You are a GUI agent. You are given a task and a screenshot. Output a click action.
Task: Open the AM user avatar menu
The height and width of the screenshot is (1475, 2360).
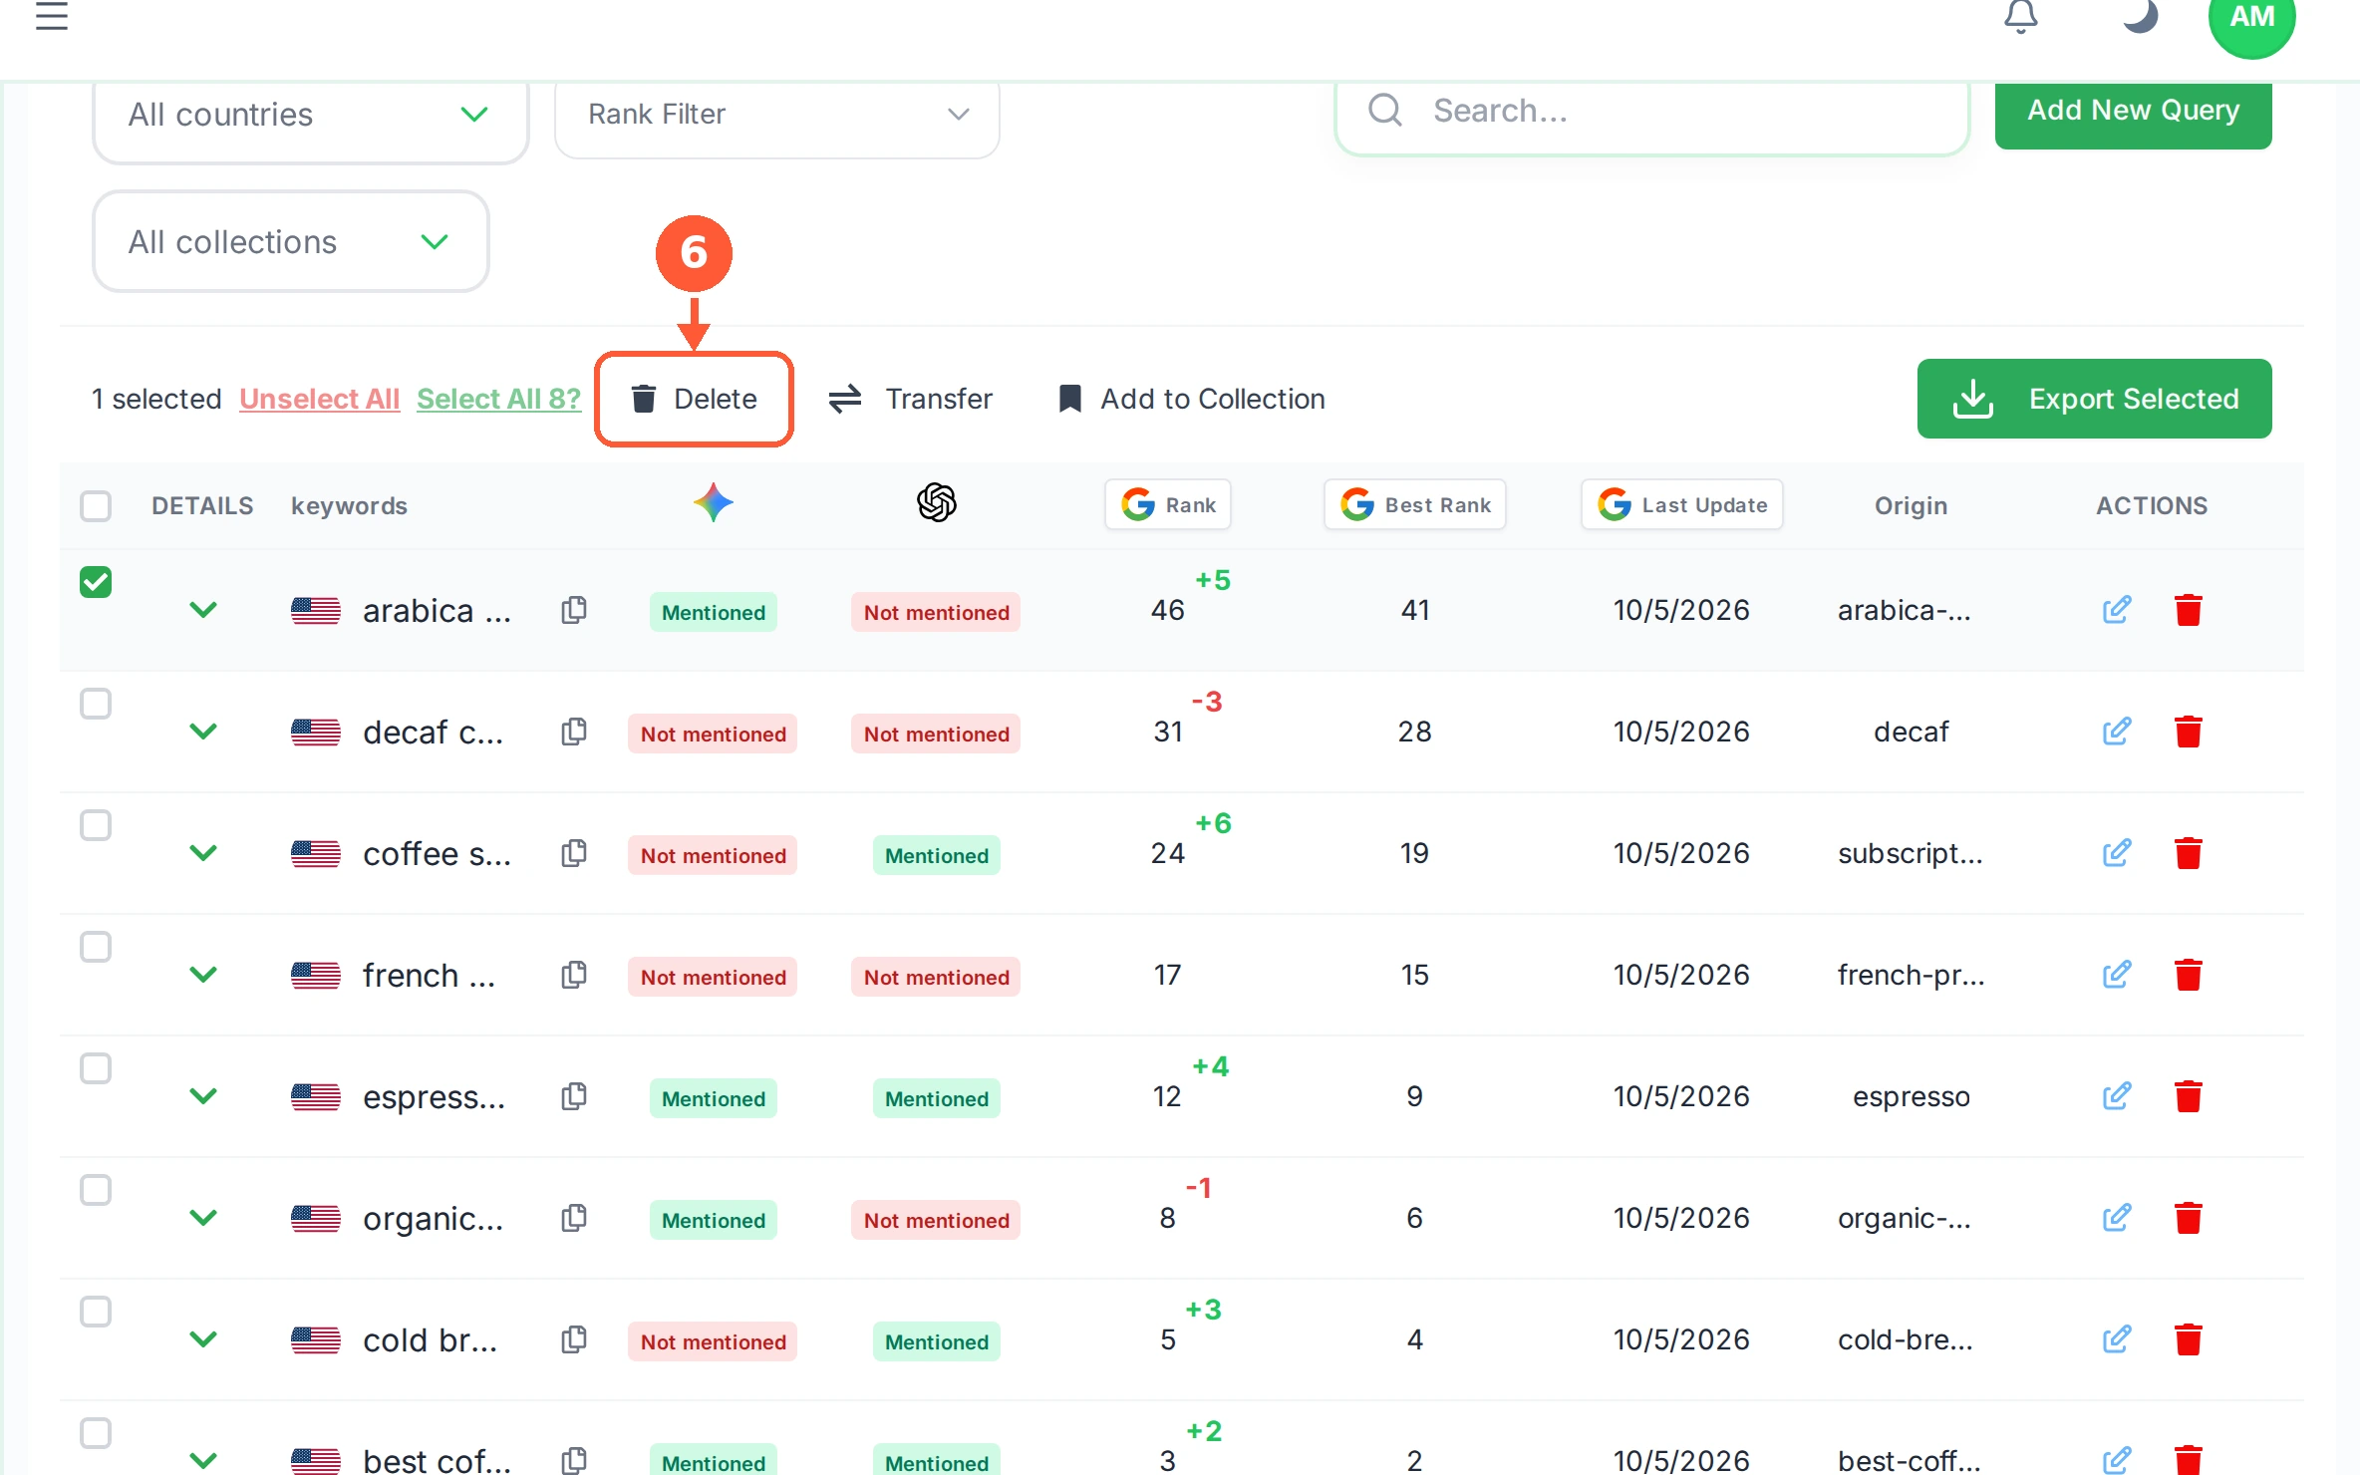click(2251, 18)
